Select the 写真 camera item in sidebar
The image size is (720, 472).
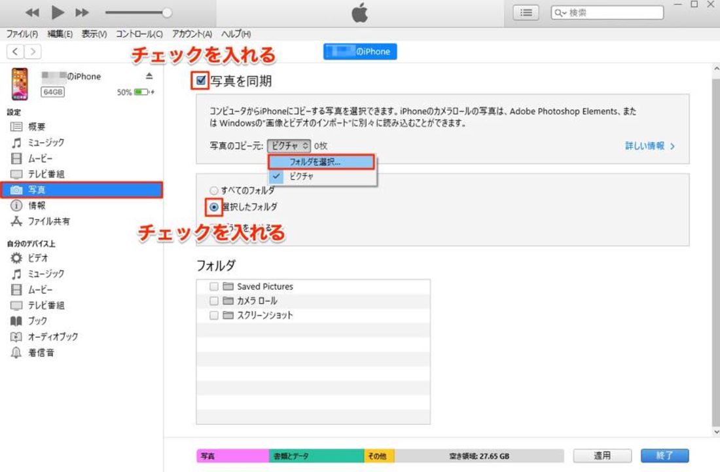pyautogui.click(x=81, y=190)
